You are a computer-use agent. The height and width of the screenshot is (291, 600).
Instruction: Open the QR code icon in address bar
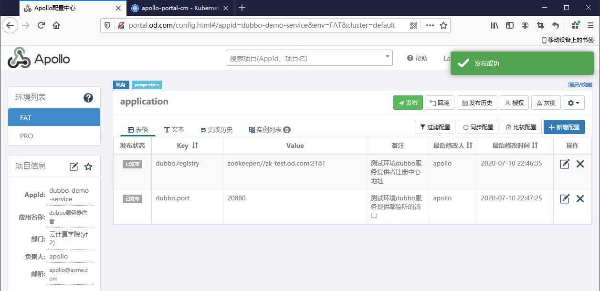[x=413, y=25]
